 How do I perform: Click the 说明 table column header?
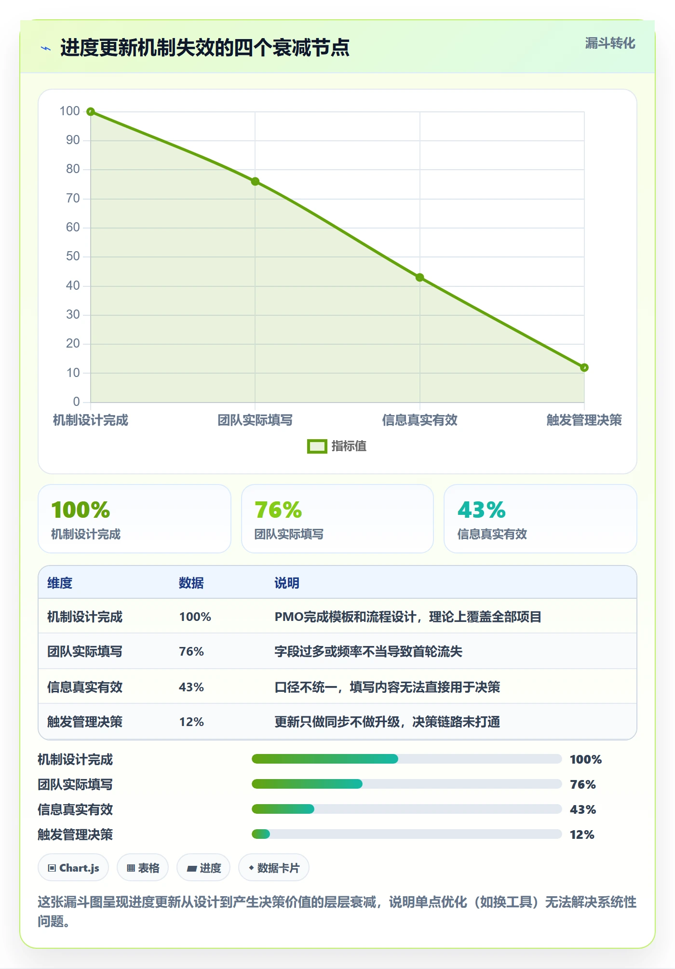point(287,583)
